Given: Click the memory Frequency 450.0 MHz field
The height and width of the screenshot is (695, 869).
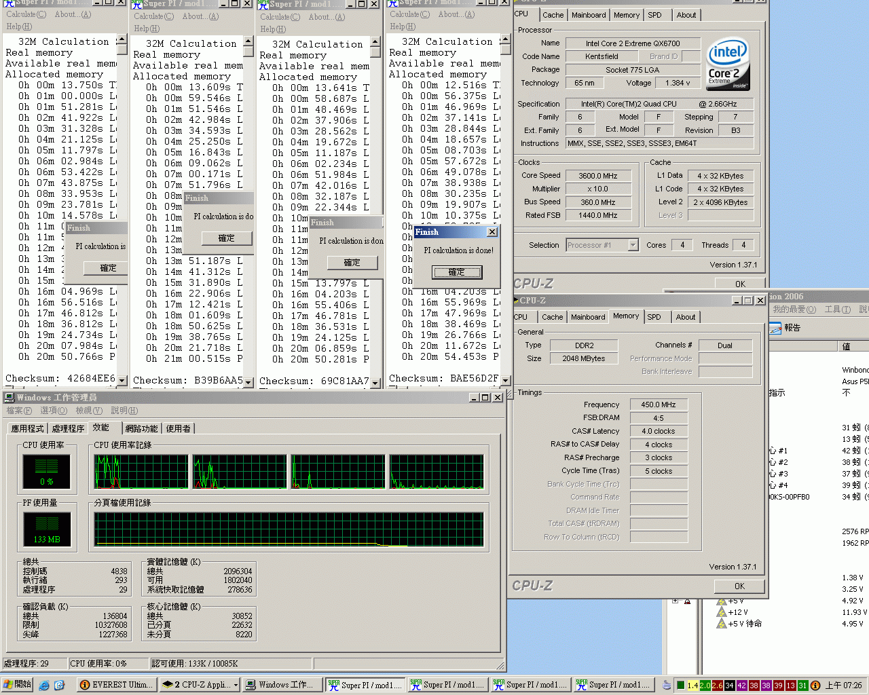Looking at the screenshot, I should (x=658, y=405).
